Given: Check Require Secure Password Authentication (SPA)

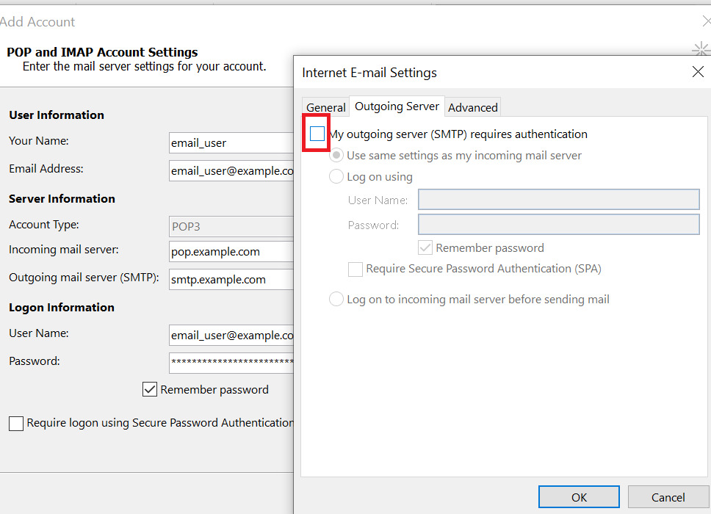Looking at the screenshot, I should pyautogui.click(x=355, y=269).
